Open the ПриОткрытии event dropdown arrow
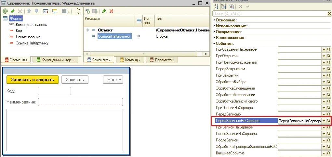This screenshot has width=332, height=157. pos(324,56)
